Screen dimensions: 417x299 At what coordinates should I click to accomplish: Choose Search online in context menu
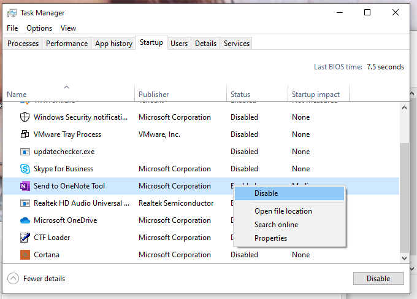[289, 225]
